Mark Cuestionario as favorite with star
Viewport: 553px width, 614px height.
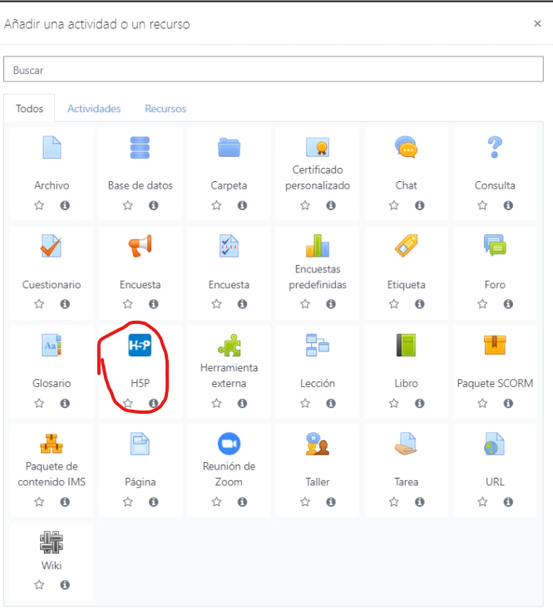39,304
